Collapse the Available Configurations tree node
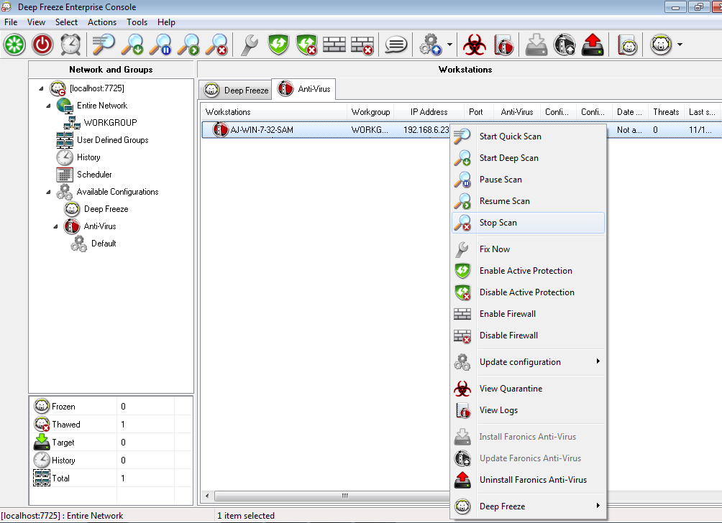 coord(48,192)
